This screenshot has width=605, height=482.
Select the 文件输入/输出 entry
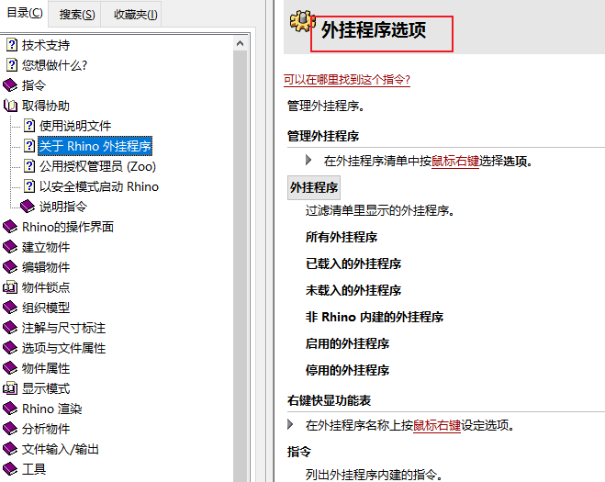click(x=61, y=449)
